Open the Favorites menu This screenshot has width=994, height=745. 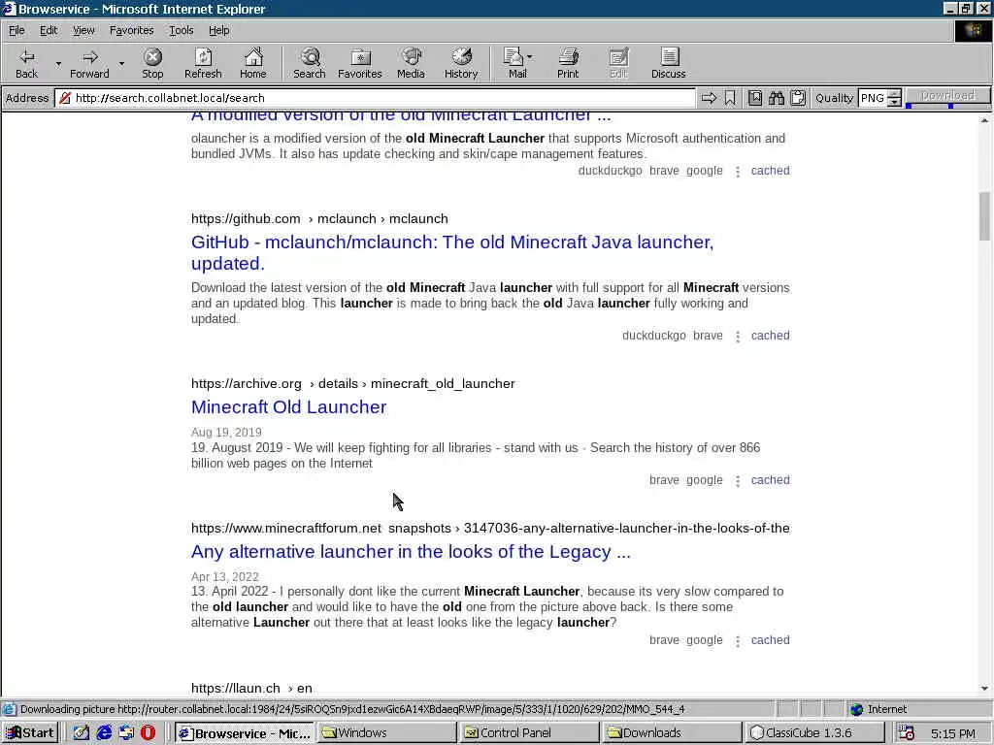(x=131, y=30)
